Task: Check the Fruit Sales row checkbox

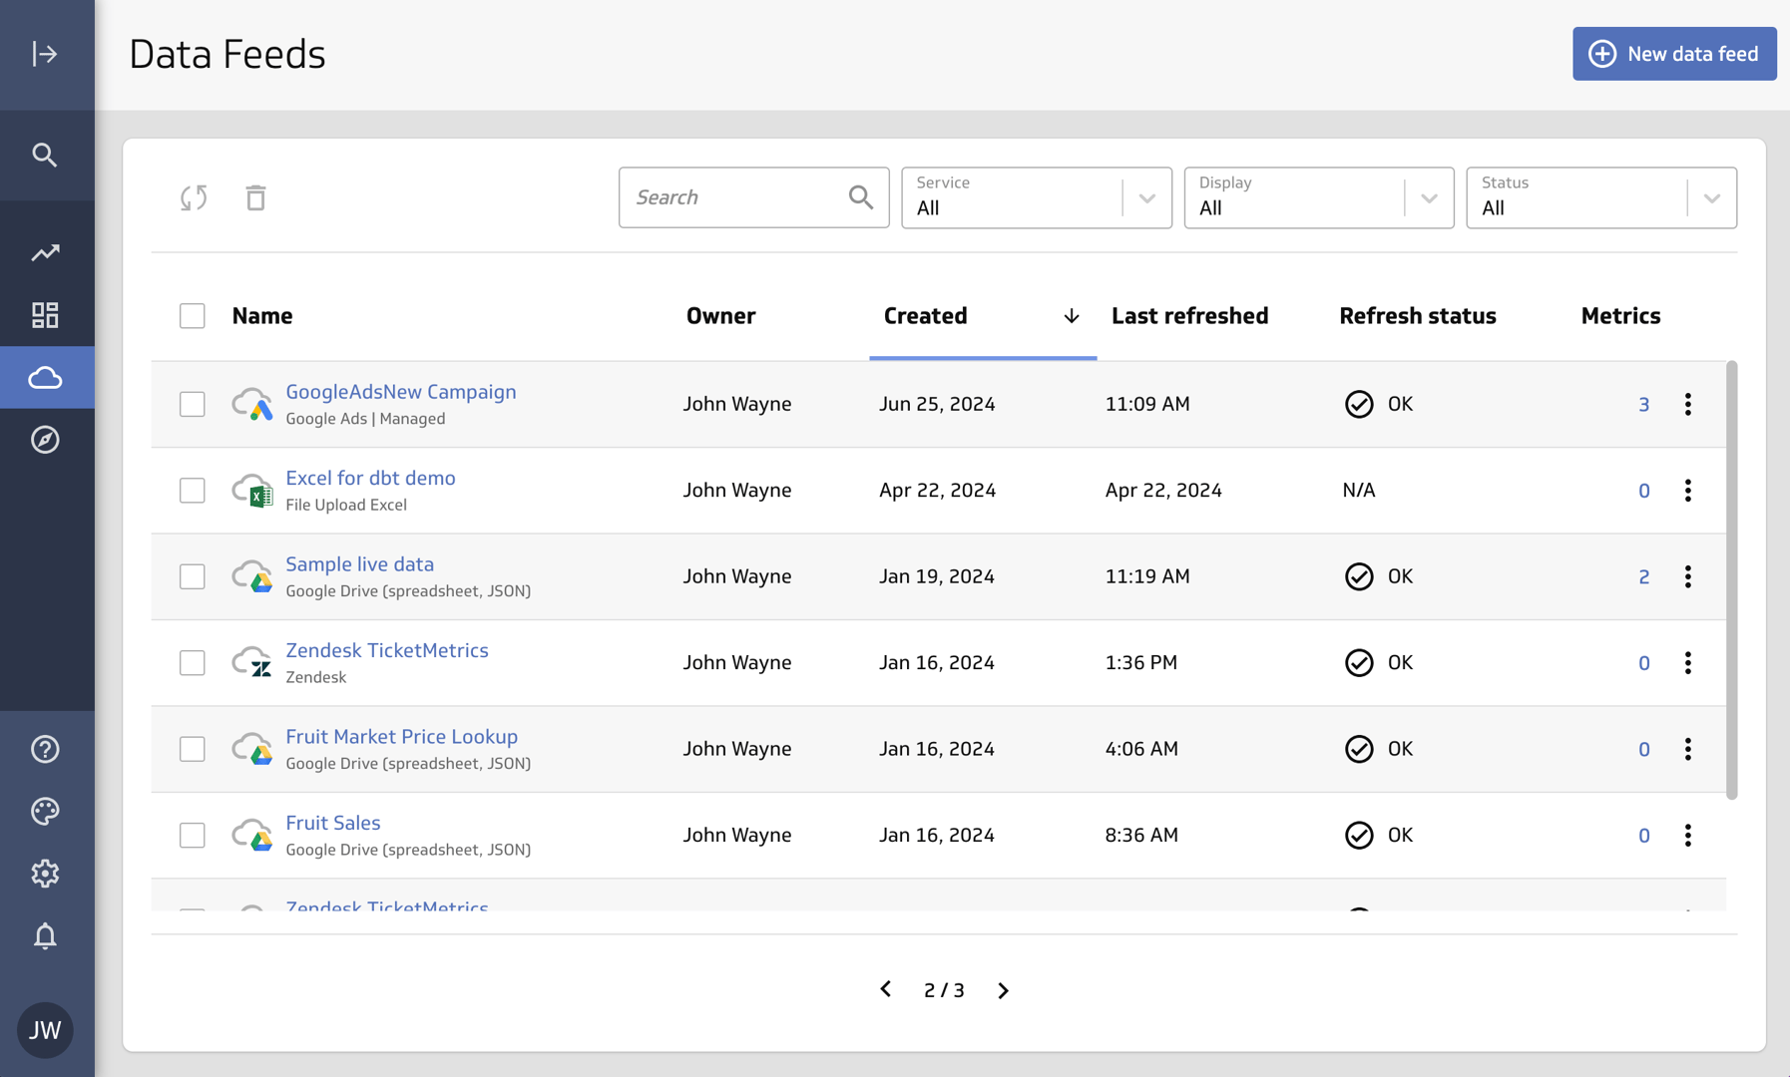Action: [193, 836]
